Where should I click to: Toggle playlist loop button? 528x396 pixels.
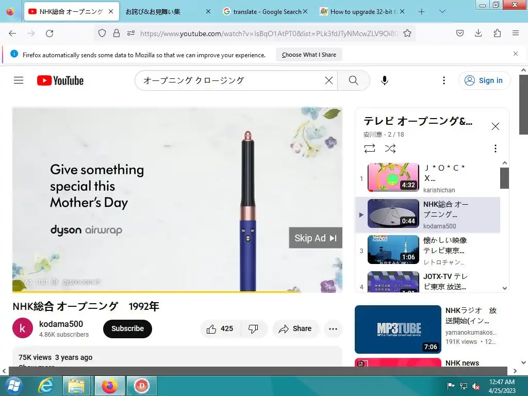370,148
